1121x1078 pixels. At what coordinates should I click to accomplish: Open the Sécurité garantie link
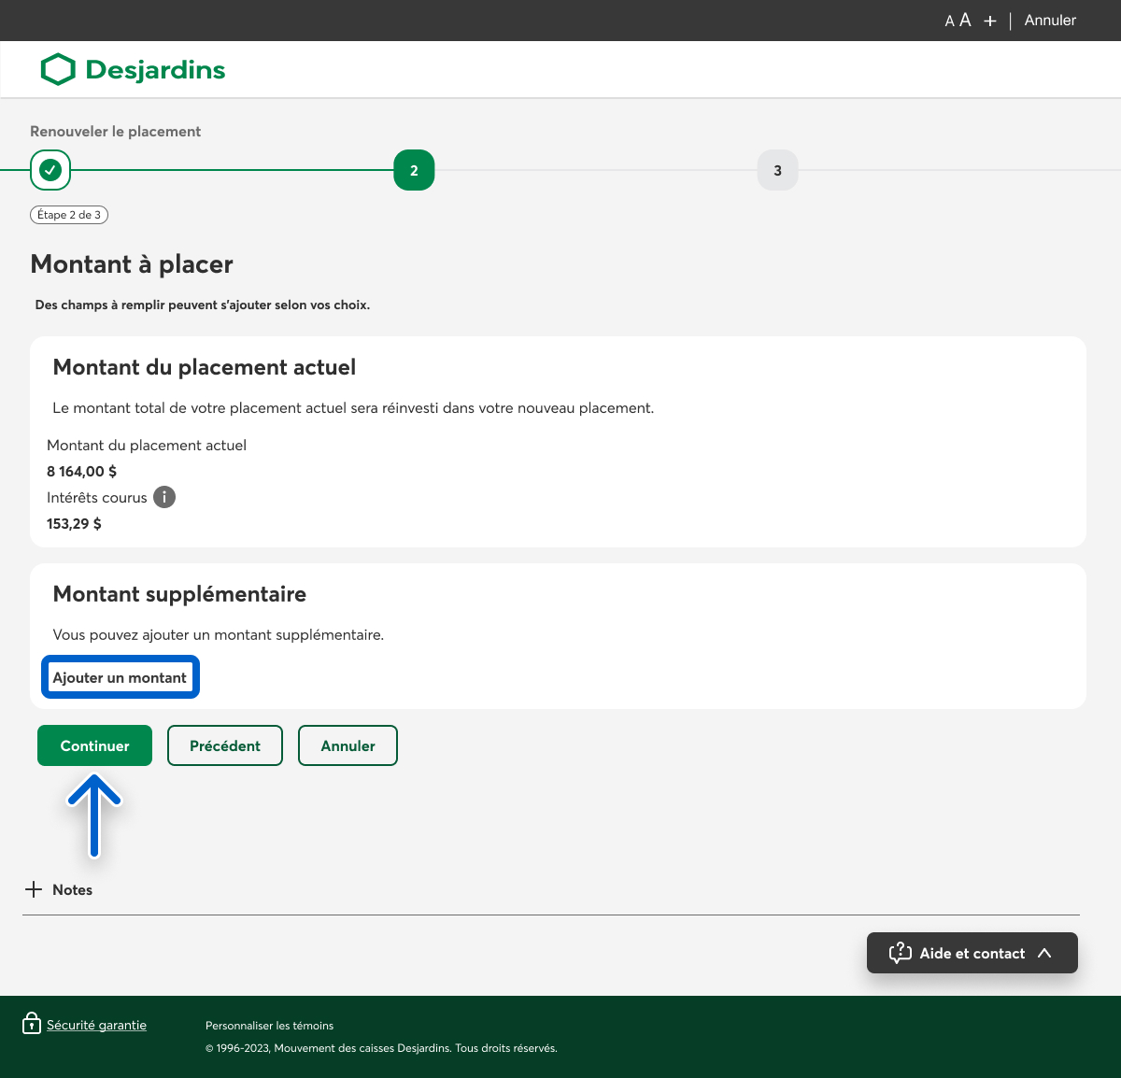(96, 1025)
